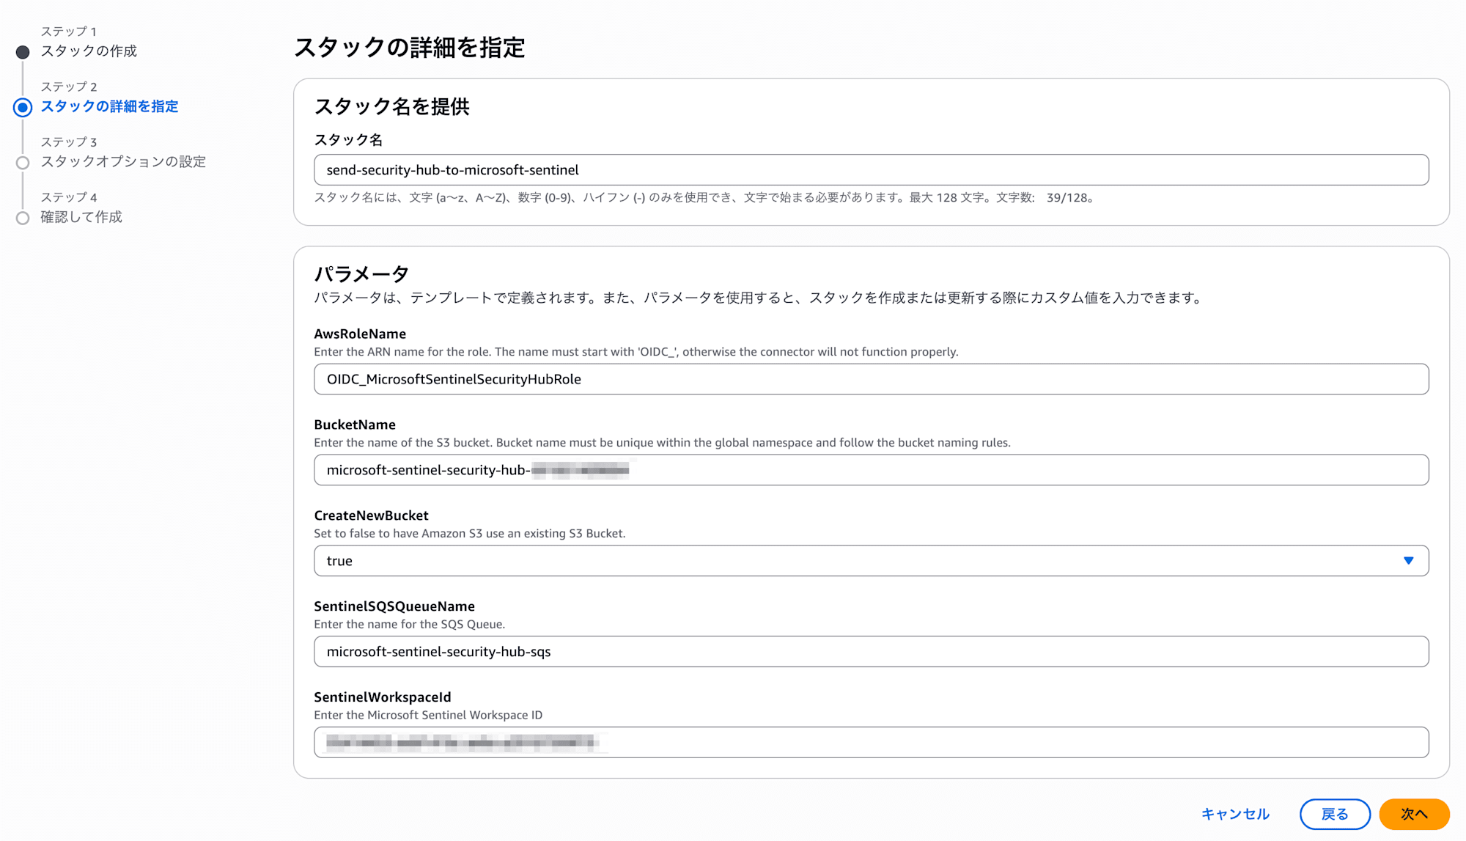Open the CreateNewBucket dropdown
The height and width of the screenshot is (841, 1466).
[x=871, y=561]
